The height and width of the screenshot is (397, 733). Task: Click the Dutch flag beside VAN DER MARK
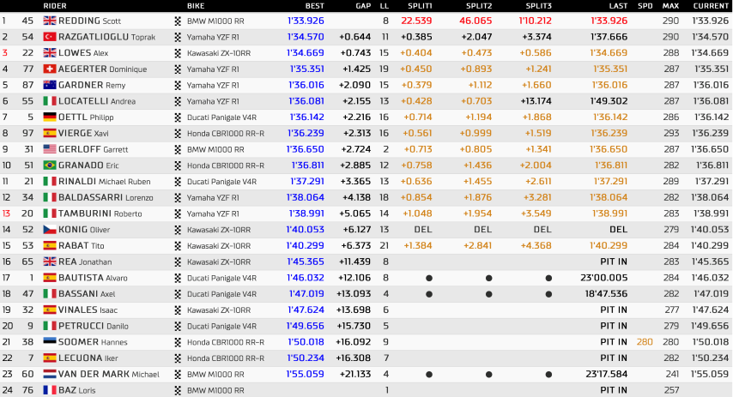pos(50,374)
